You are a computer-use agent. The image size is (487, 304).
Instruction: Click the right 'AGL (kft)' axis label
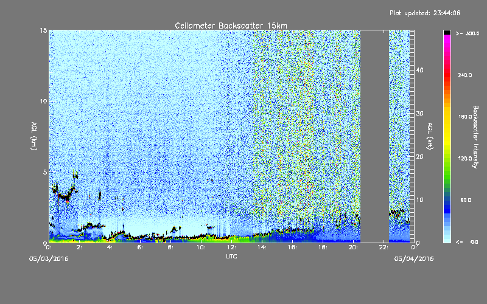pos(430,136)
